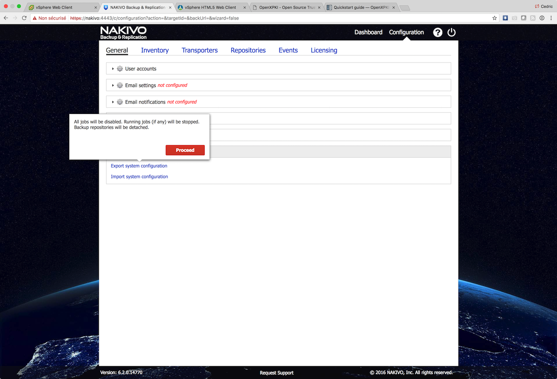Click the NAKIVO Backup & Replication logo
Viewport: 557px width, 379px height.
124,33
